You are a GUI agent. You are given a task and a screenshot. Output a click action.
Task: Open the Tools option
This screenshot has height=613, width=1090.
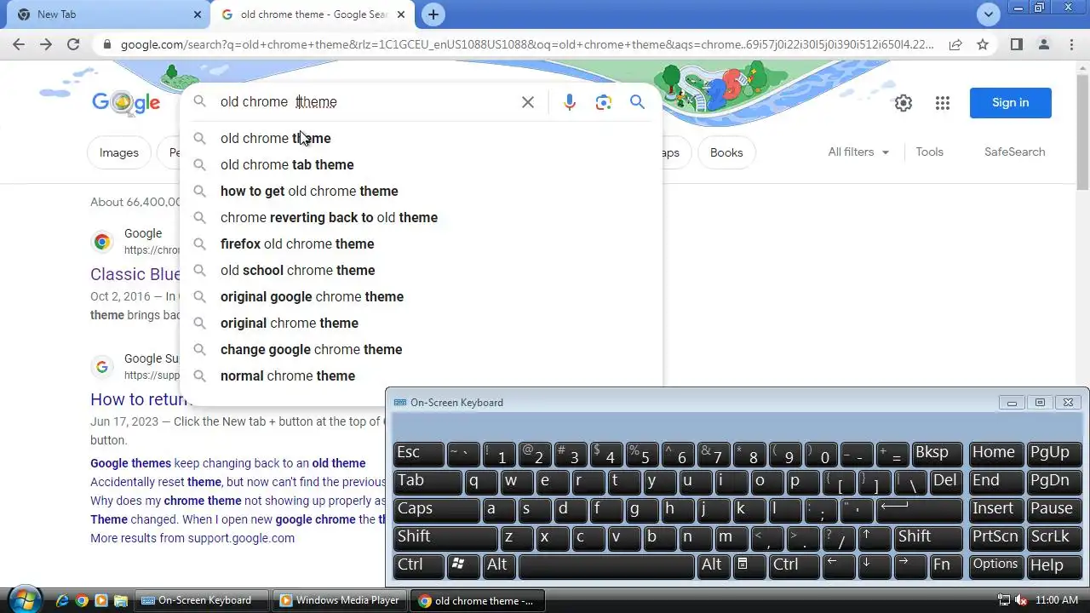(929, 152)
